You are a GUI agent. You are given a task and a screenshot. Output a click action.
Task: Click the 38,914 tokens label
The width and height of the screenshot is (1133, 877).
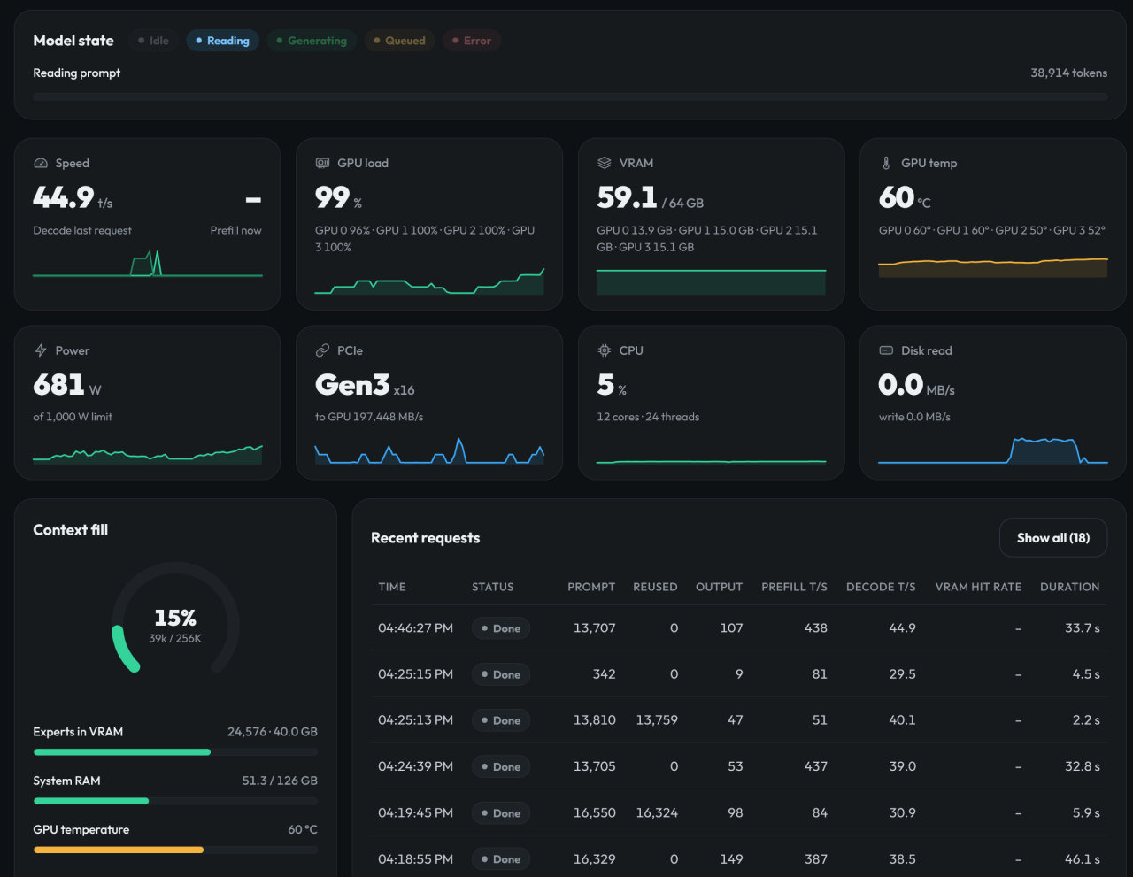[1068, 73]
